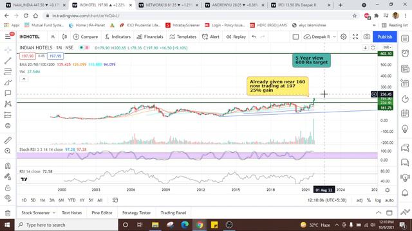Hide all drawings with eye icon
412x231 pixels.
pyautogui.click(x=8, y=198)
